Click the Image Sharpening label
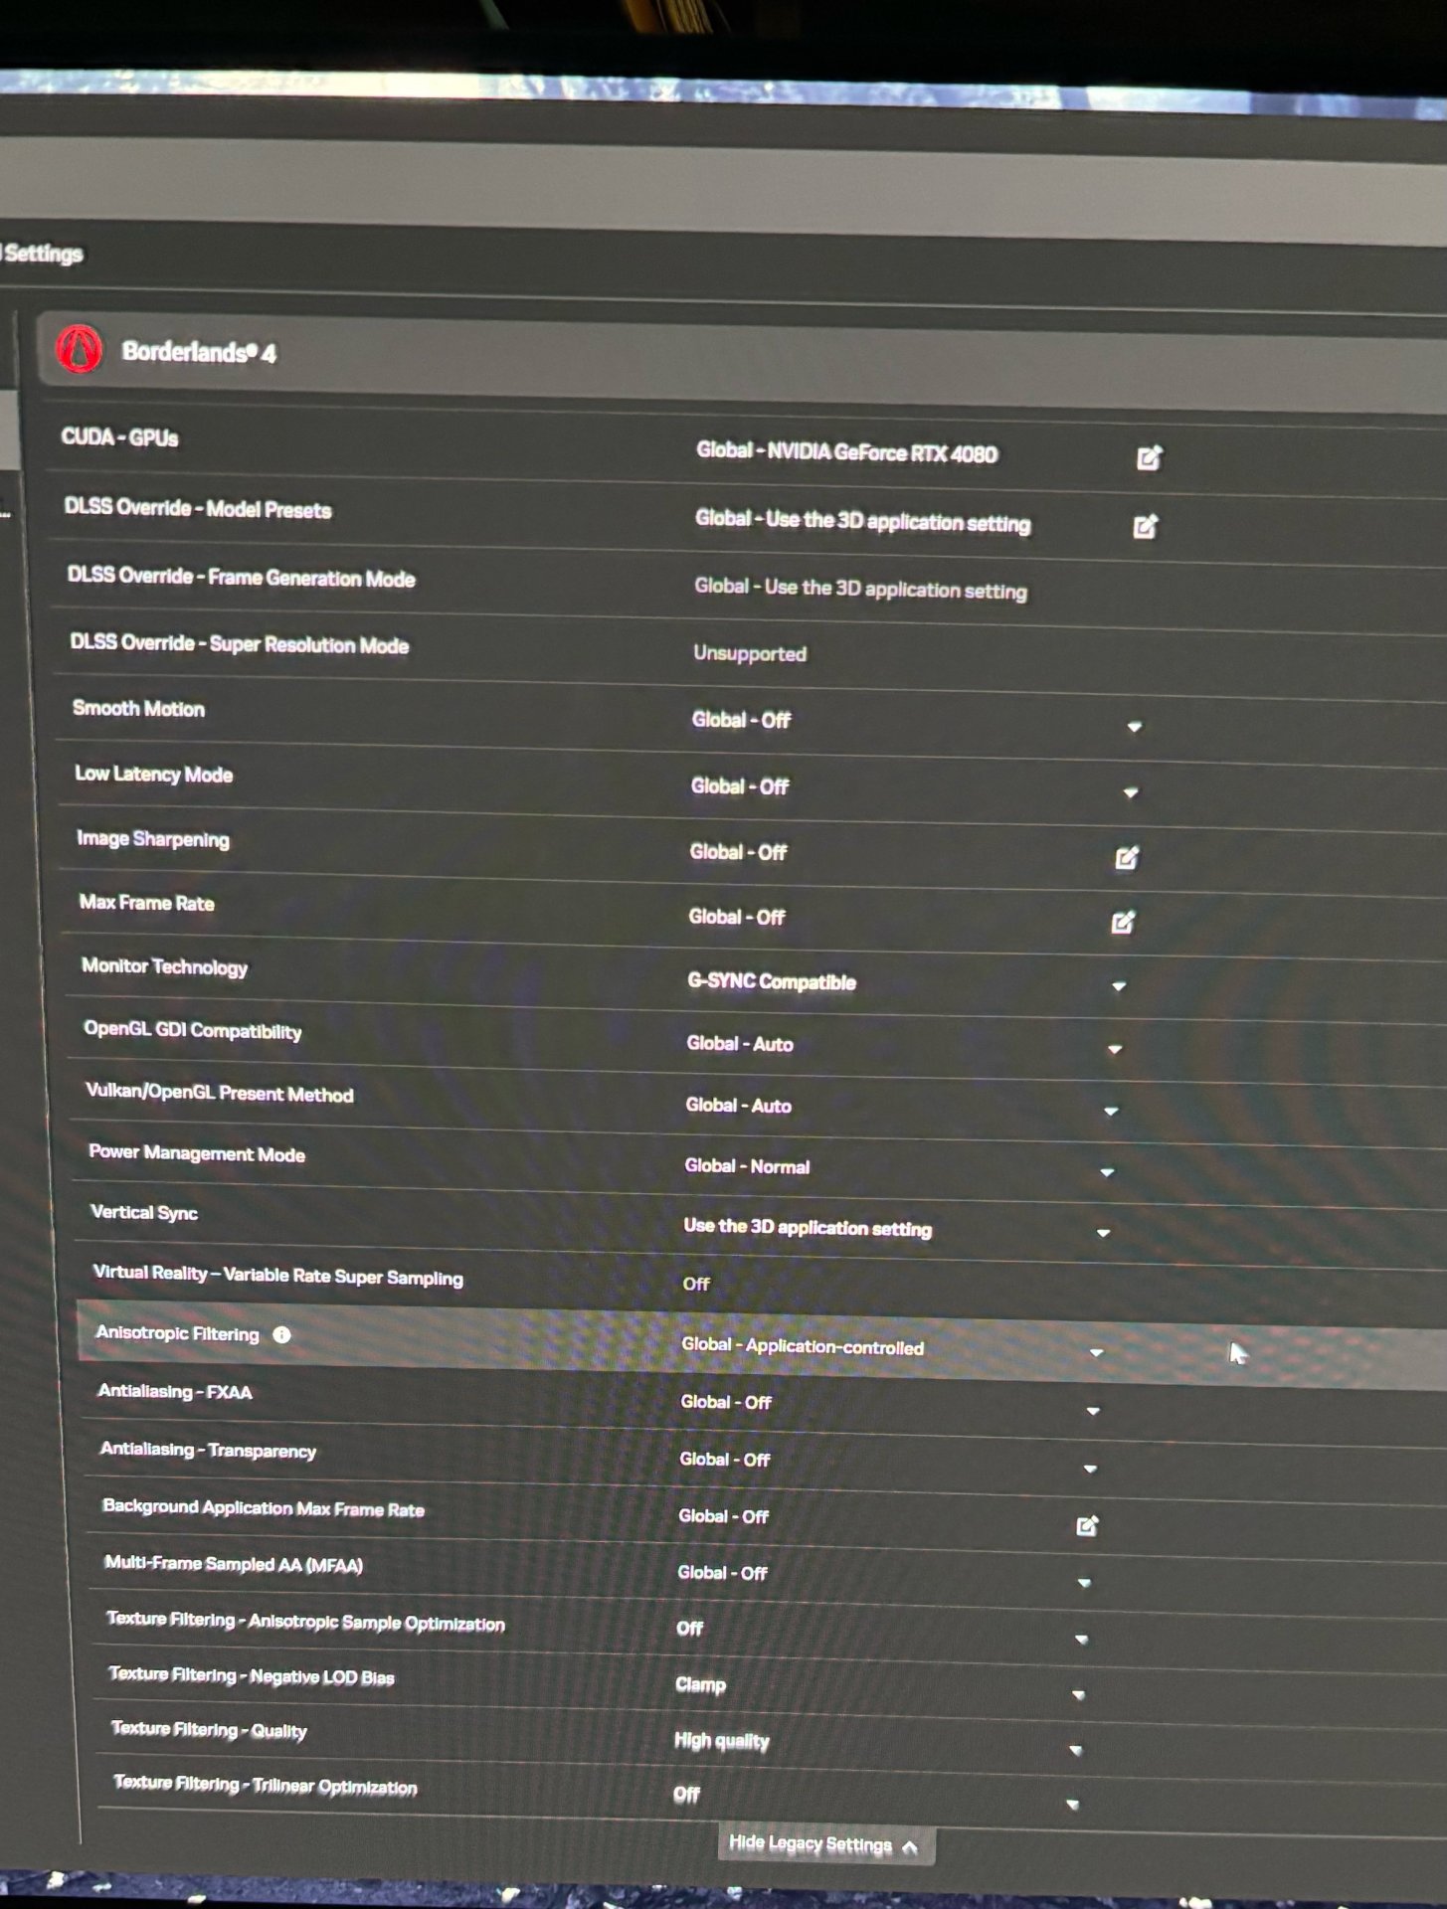Image resolution: width=1447 pixels, height=1909 pixels. point(153,838)
